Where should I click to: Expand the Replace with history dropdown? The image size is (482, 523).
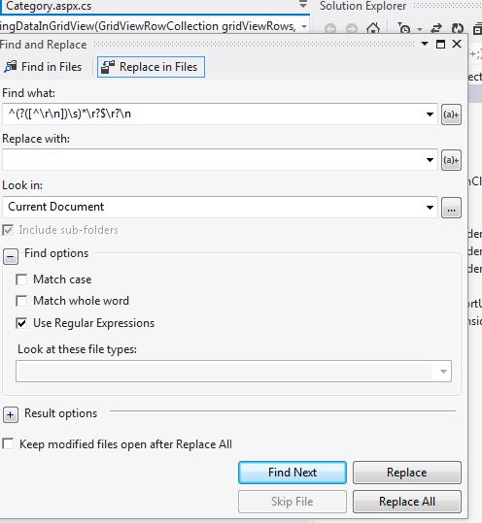point(430,160)
